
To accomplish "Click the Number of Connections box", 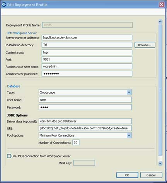I will pyautogui.click(x=76, y=143).
